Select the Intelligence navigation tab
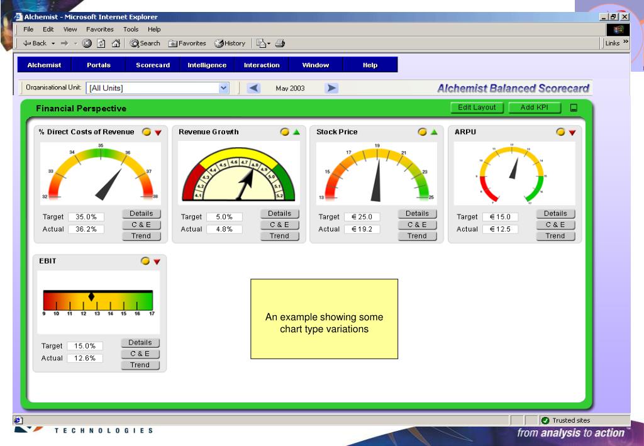The height and width of the screenshot is (446, 644). click(x=207, y=65)
